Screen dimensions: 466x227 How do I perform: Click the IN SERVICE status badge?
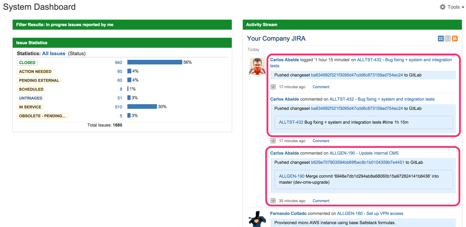click(x=30, y=107)
